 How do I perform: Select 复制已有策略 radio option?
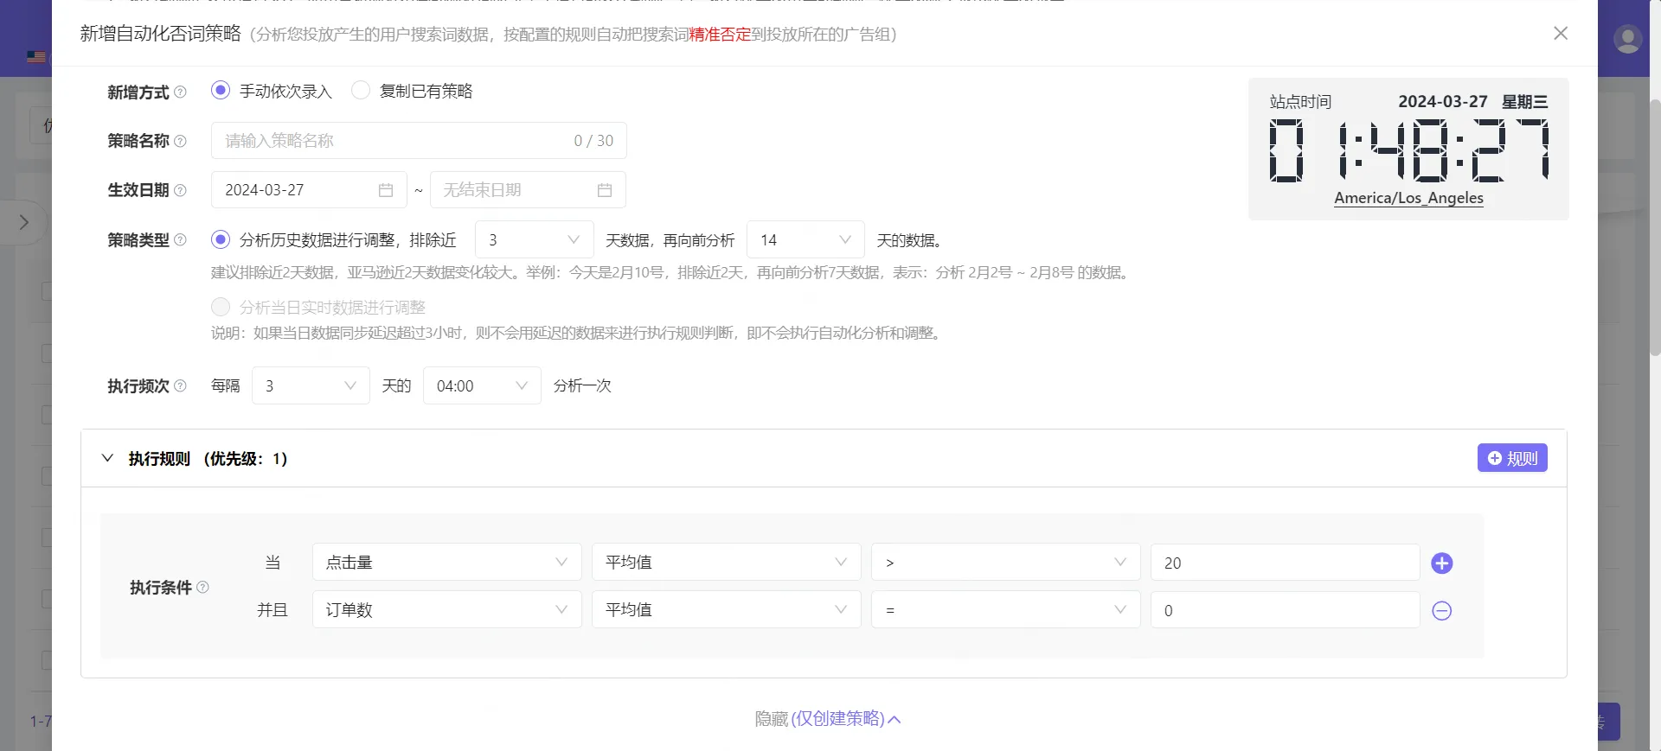412,91
